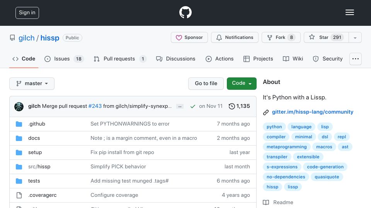This screenshot has width=371, height=208.
Task: Click the fork count 8
Action: click(x=291, y=37)
